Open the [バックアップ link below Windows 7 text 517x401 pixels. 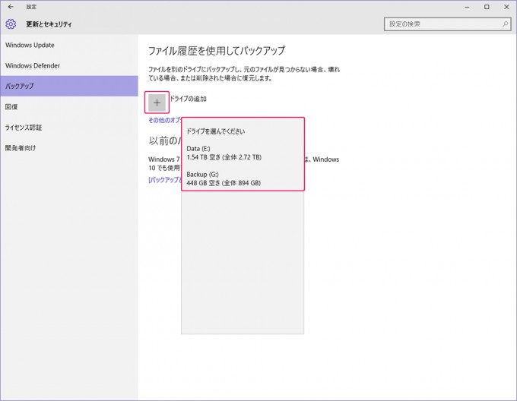[164, 180]
